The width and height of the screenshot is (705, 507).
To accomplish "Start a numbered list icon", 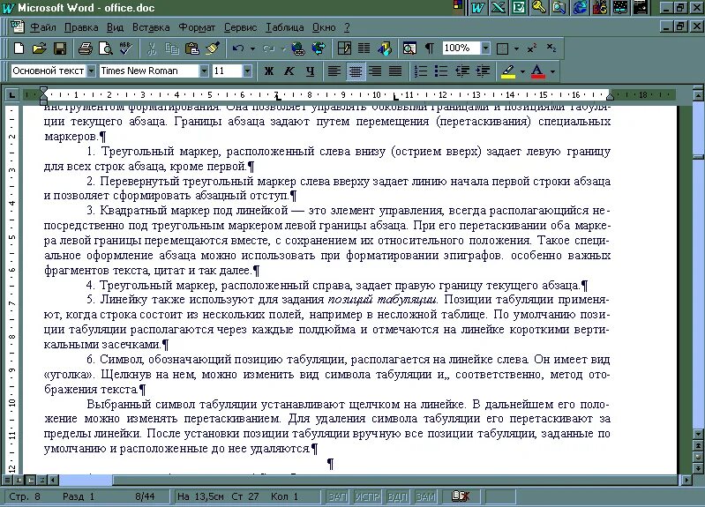I will (421, 71).
